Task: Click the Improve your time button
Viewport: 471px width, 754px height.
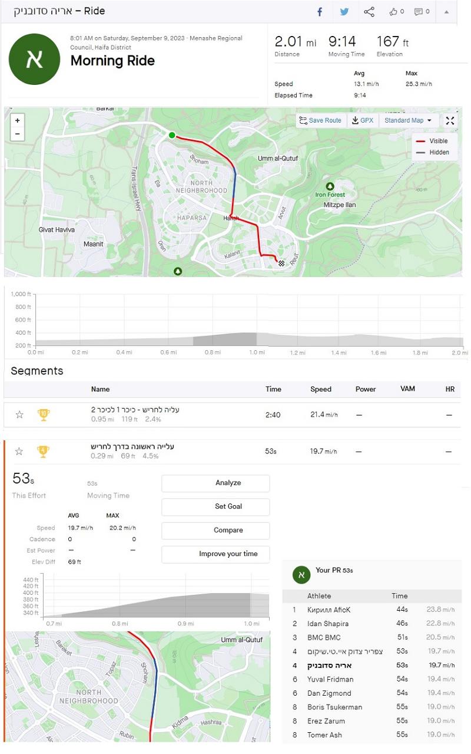Action: tap(215, 554)
